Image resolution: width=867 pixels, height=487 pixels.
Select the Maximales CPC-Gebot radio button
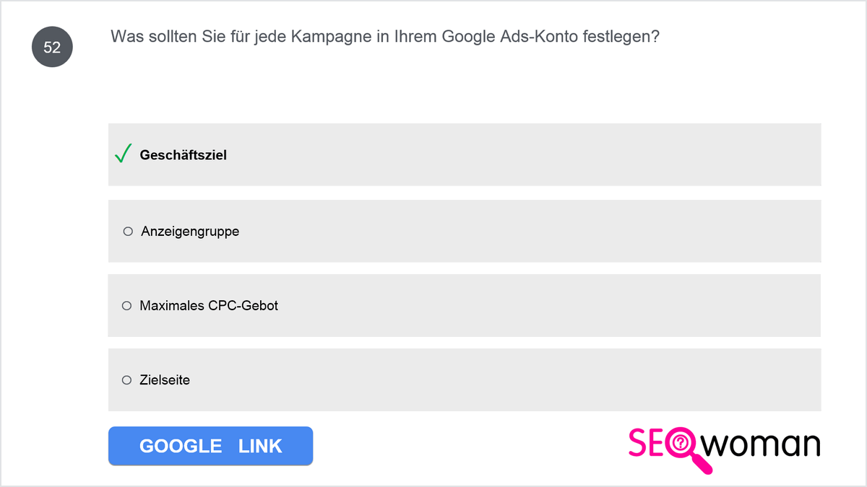click(x=126, y=306)
